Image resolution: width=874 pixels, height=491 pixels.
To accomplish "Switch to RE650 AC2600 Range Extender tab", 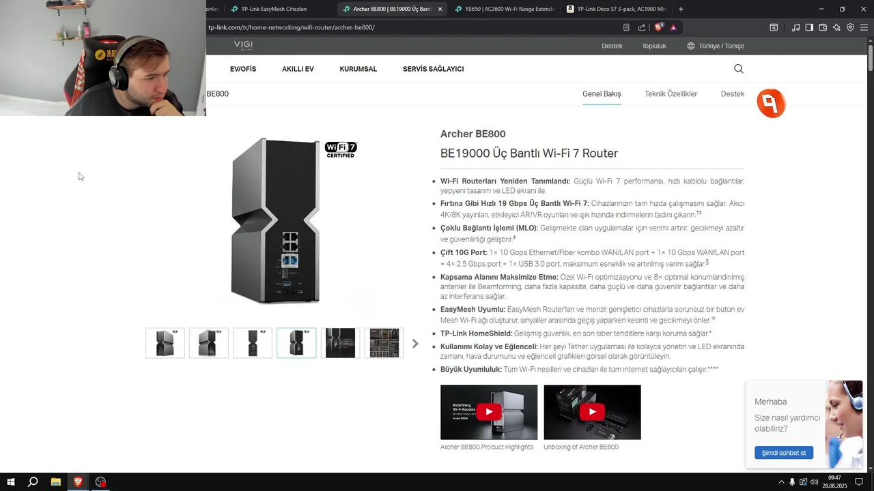I will tap(505, 9).
